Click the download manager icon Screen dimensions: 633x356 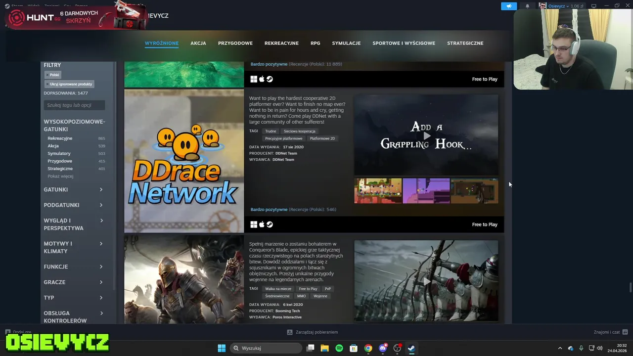[x=290, y=332]
